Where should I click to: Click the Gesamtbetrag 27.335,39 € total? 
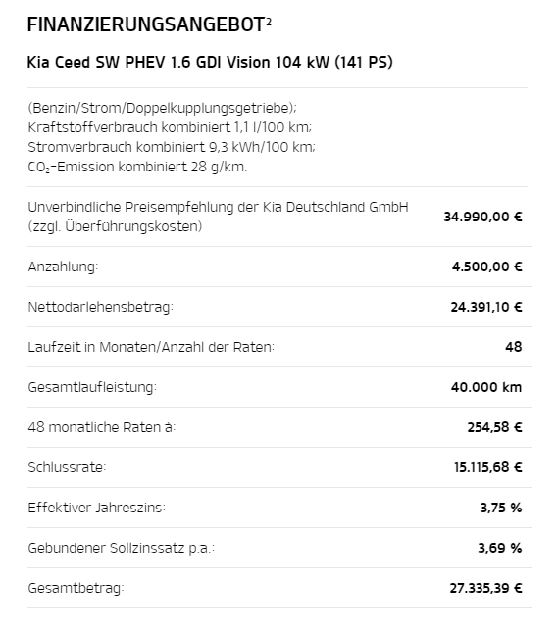(x=485, y=588)
